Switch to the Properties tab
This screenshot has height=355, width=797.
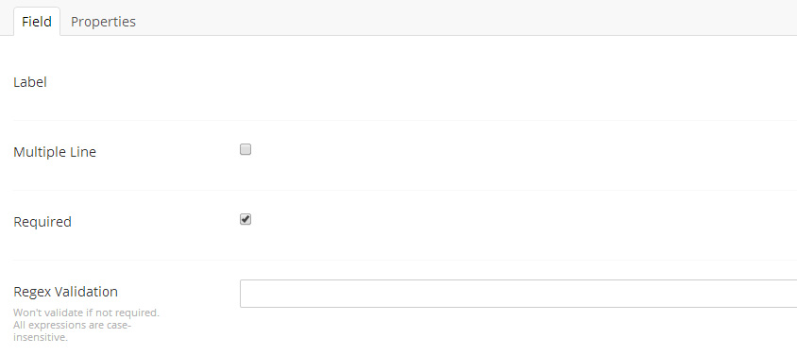click(103, 22)
